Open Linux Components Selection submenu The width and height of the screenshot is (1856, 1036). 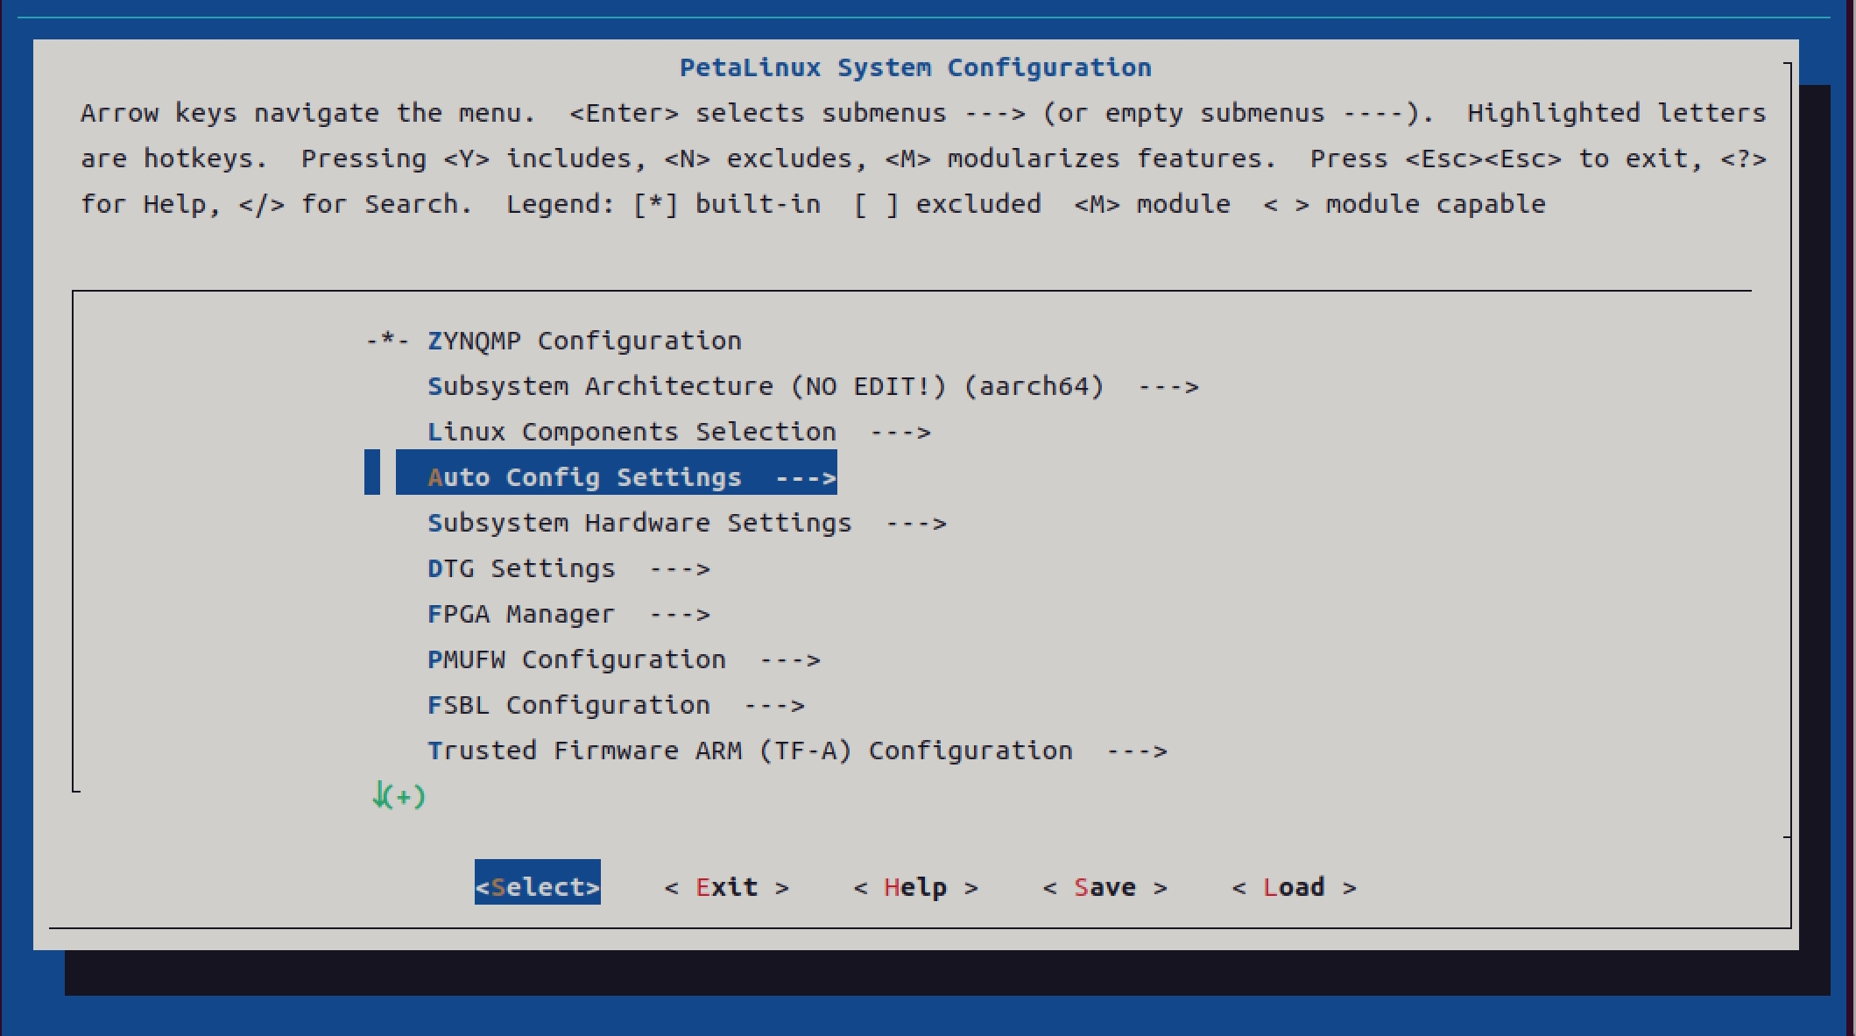point(679,432)
